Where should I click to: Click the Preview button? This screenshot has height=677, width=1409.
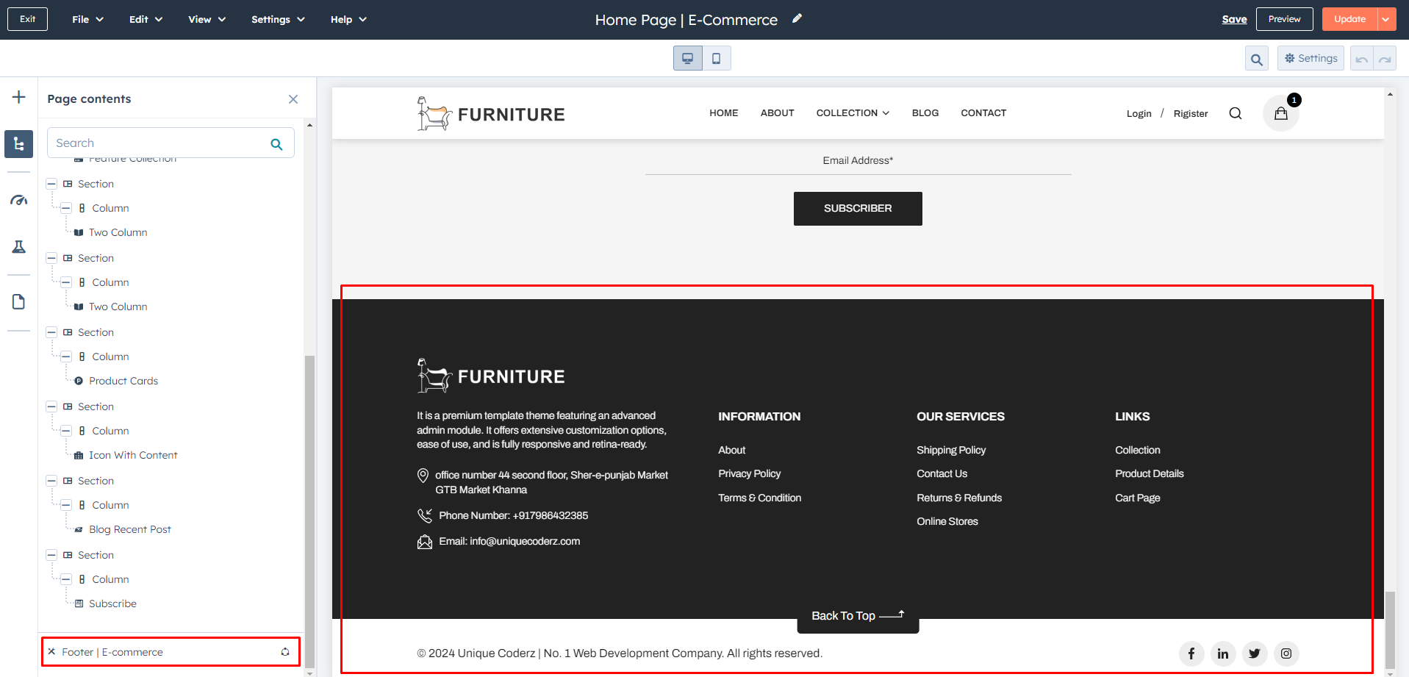coord(1284,19)
